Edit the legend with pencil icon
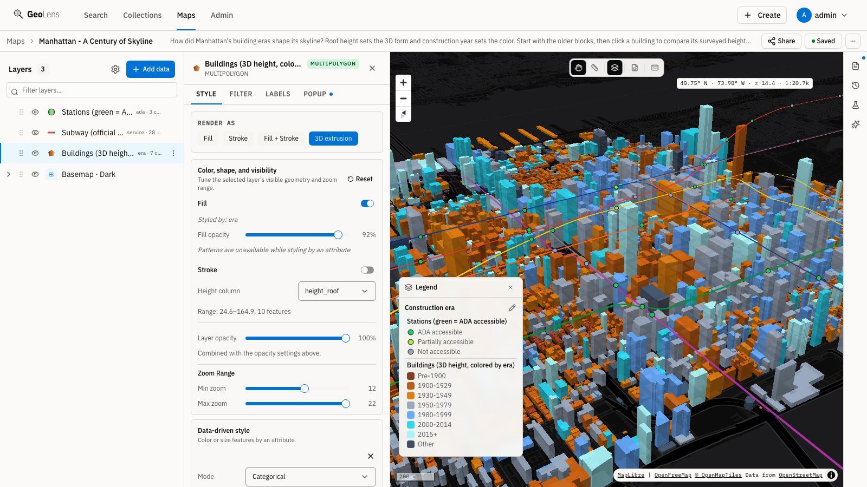Viewport: 867px width, 487px height. point(512,308)
